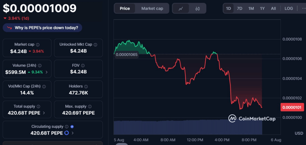Set chart range to All
The width and height of the screenshot is (306, 145).
(x=273, y=8)
